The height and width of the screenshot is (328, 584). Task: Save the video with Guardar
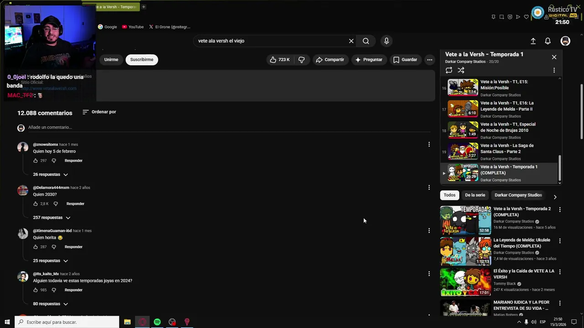(x=405, y=60)
